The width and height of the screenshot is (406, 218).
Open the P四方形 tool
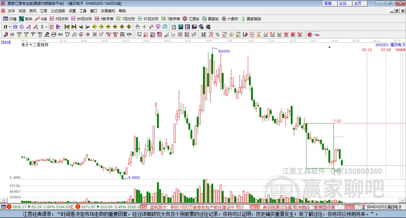point(59,19)
